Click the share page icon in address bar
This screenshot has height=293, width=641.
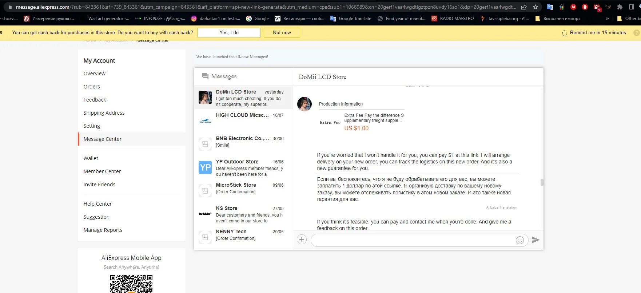click(x=524, y=7)
